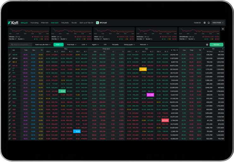This screenshot has height=162, width=234.
Task: Open the HNXIndex chart card
Action: coord(157,34)
